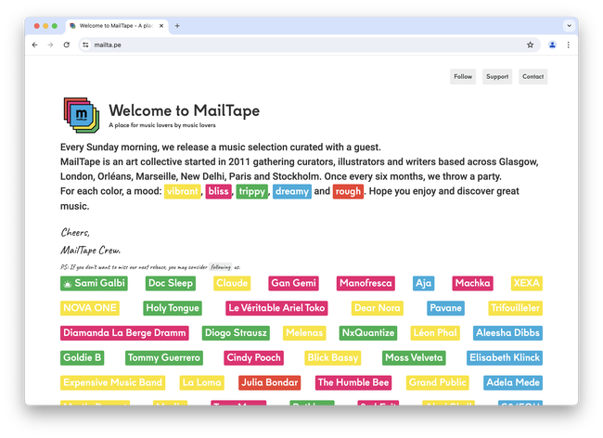This screenshot has width=603, height=438.
Task: Open the Goldie B episode
Action: 82,358
